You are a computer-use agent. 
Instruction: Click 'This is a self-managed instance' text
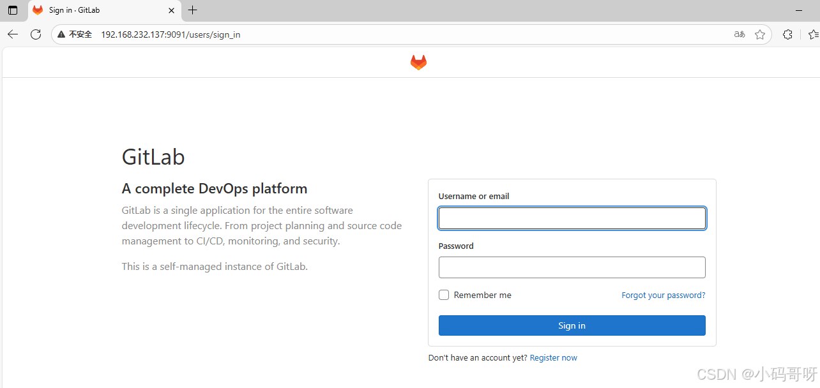point(215,267)
